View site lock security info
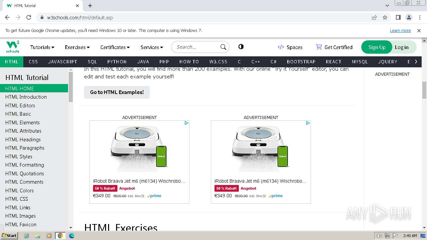 pyautogui.click(x=42, y=17)
